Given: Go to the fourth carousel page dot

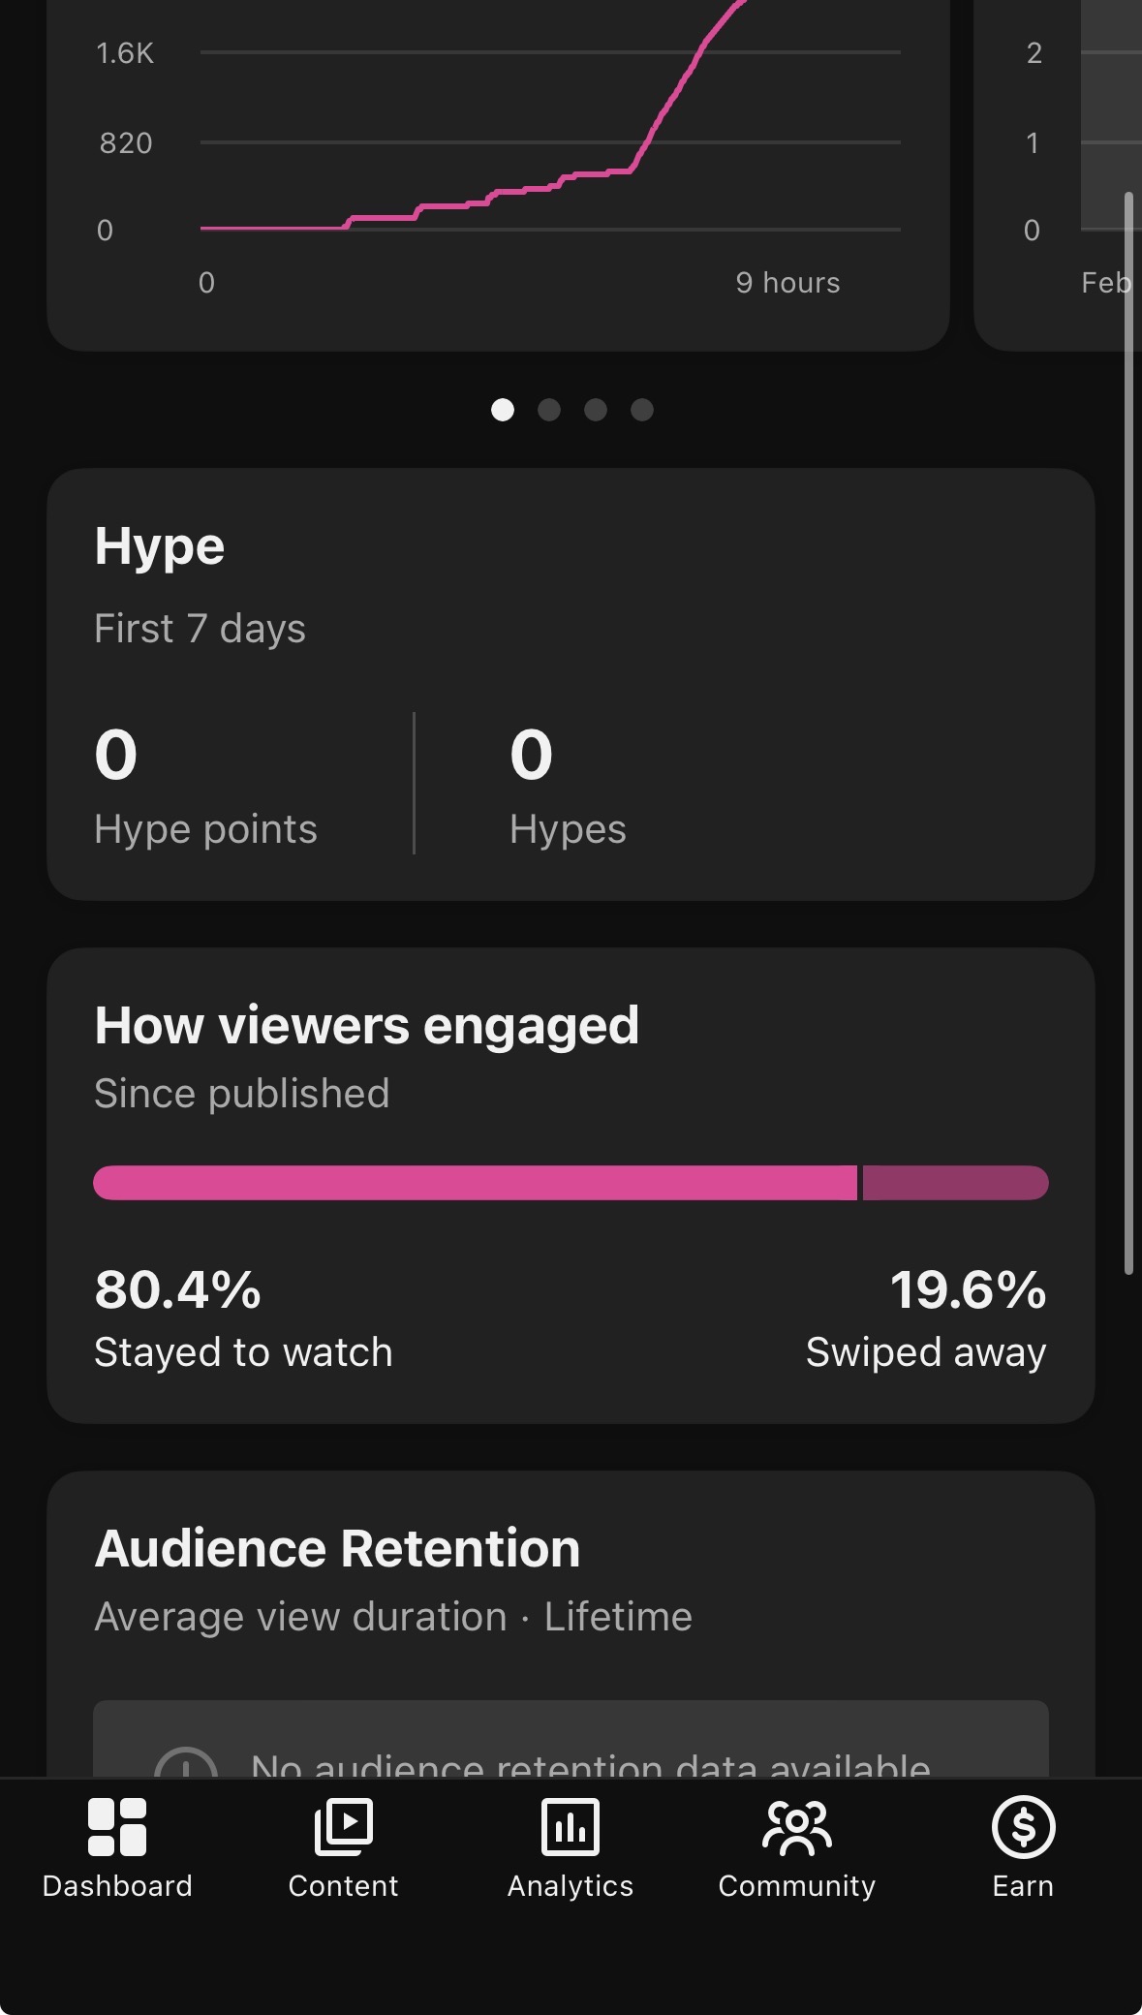Looking at the screenshot, I should click(x=642, y=410).
